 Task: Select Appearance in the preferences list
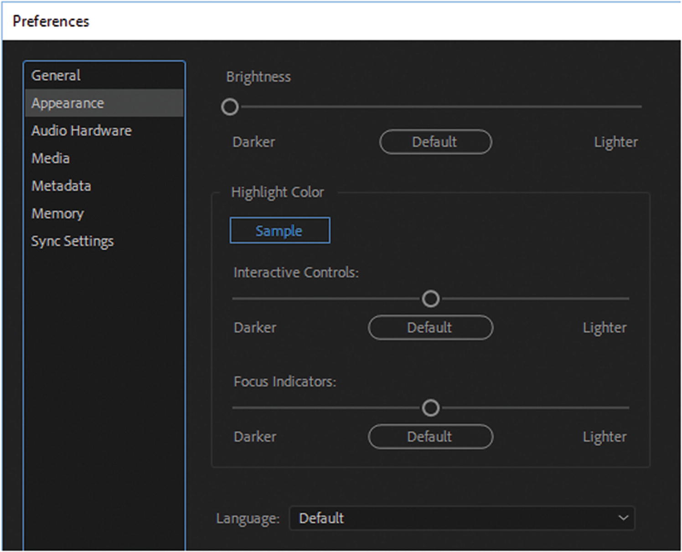pyautogui.click(x=68, y=103)
